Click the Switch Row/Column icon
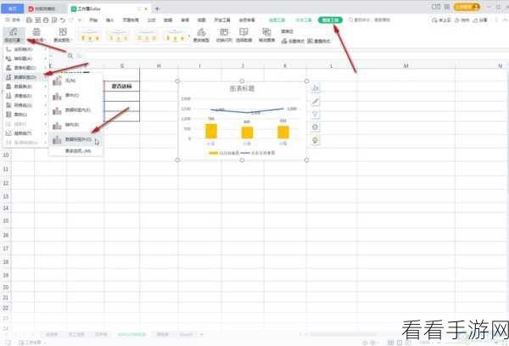Viewport: 509px width, 346px height. tap(224, 35)
